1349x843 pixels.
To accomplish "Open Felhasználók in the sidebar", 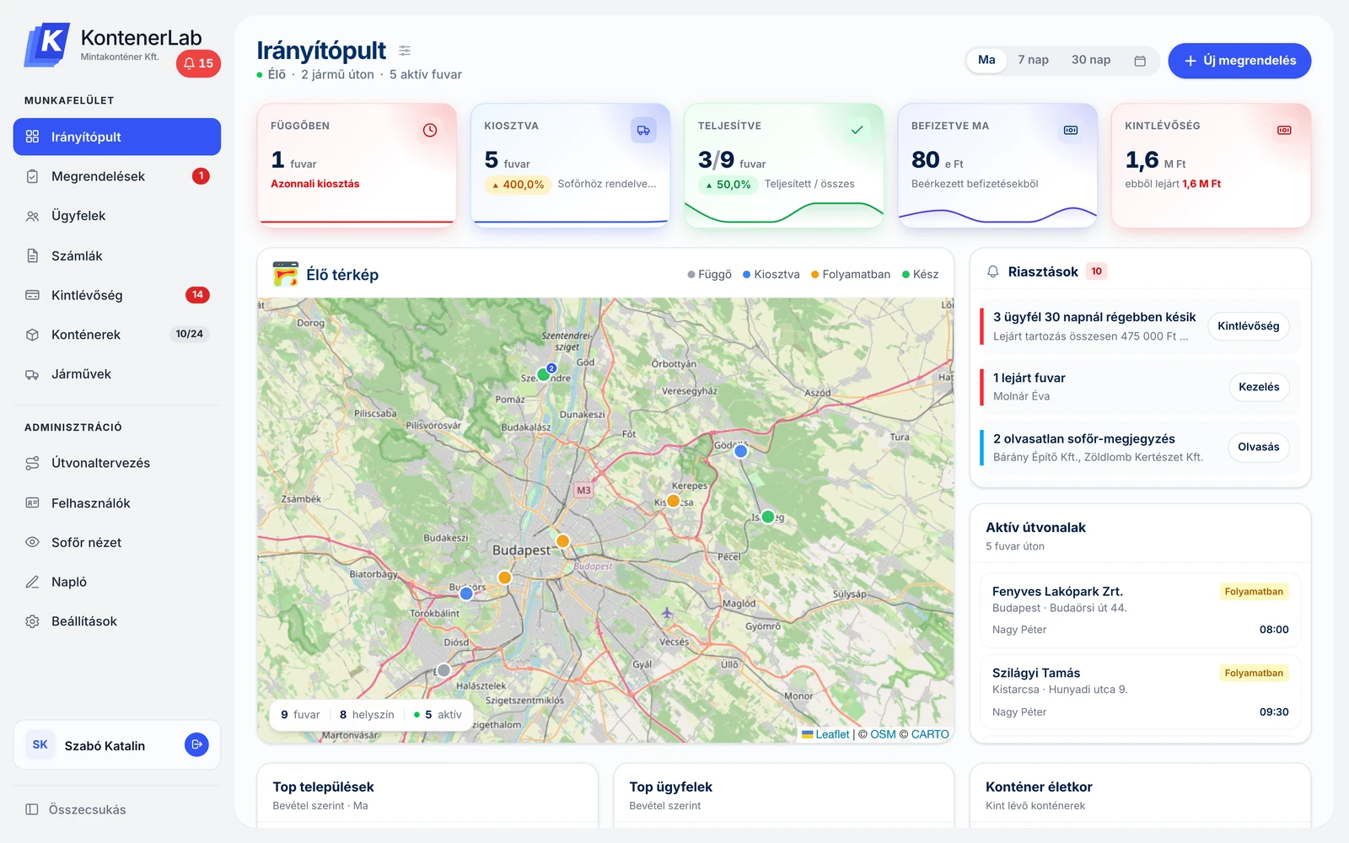I will [x=117, y=503].
